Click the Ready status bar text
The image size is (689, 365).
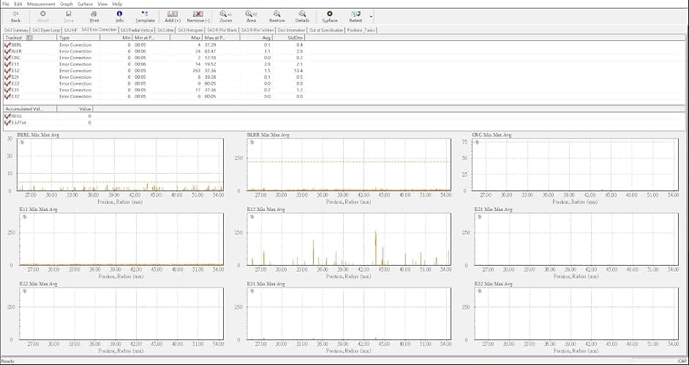(x=8, y=361)
